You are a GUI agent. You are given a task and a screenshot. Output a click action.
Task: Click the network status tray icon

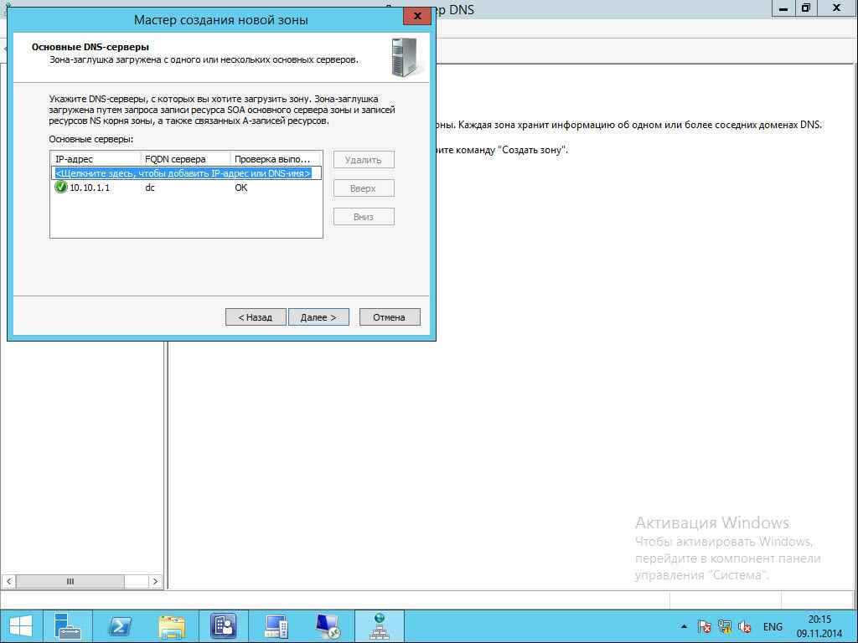point(725,626)
